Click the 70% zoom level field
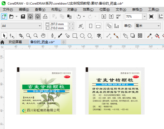 click(x=134, y=17)
